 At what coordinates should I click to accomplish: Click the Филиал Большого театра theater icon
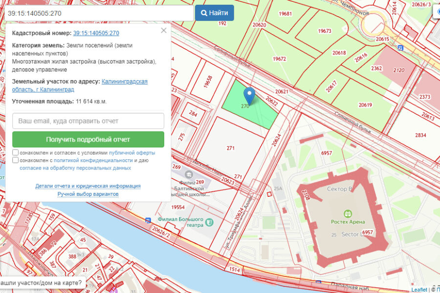pos(210,222)
